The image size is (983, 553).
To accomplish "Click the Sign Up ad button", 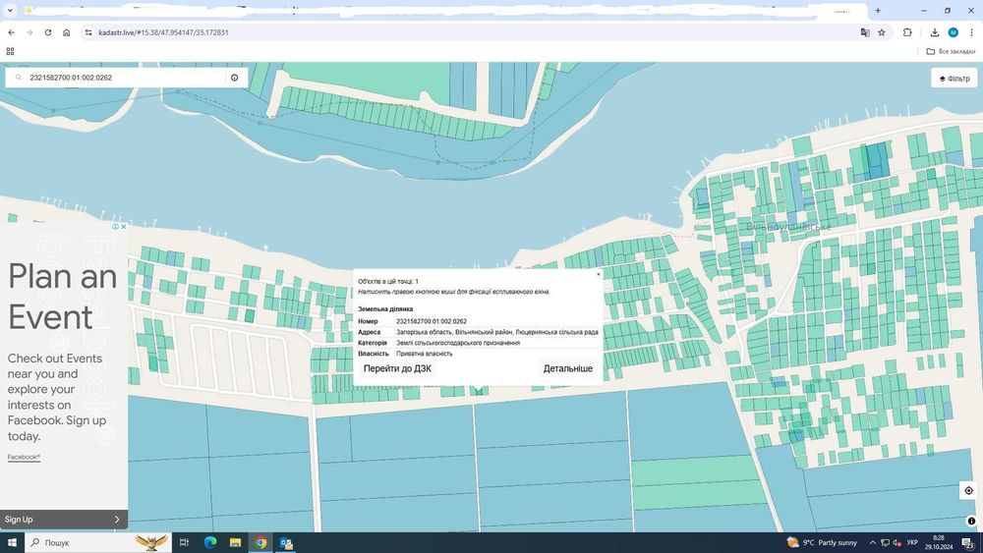I will tap(63, 520).
